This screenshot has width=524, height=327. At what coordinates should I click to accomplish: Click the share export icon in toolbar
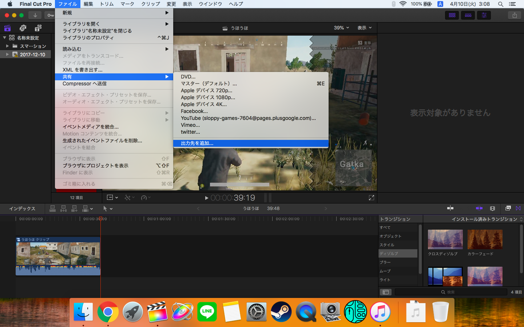515,15
